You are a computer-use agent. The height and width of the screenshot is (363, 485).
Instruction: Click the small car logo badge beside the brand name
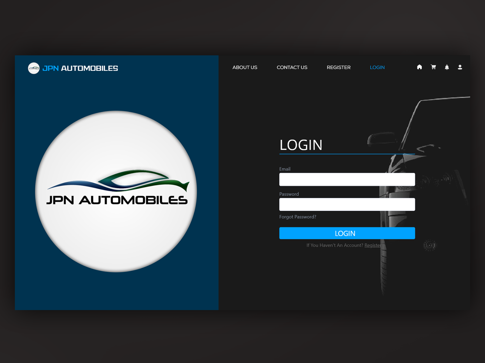click(x=34, y=68)
